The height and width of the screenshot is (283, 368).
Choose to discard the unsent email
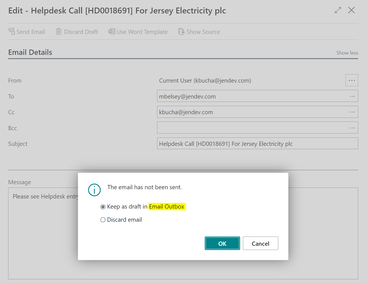(103, 220)
